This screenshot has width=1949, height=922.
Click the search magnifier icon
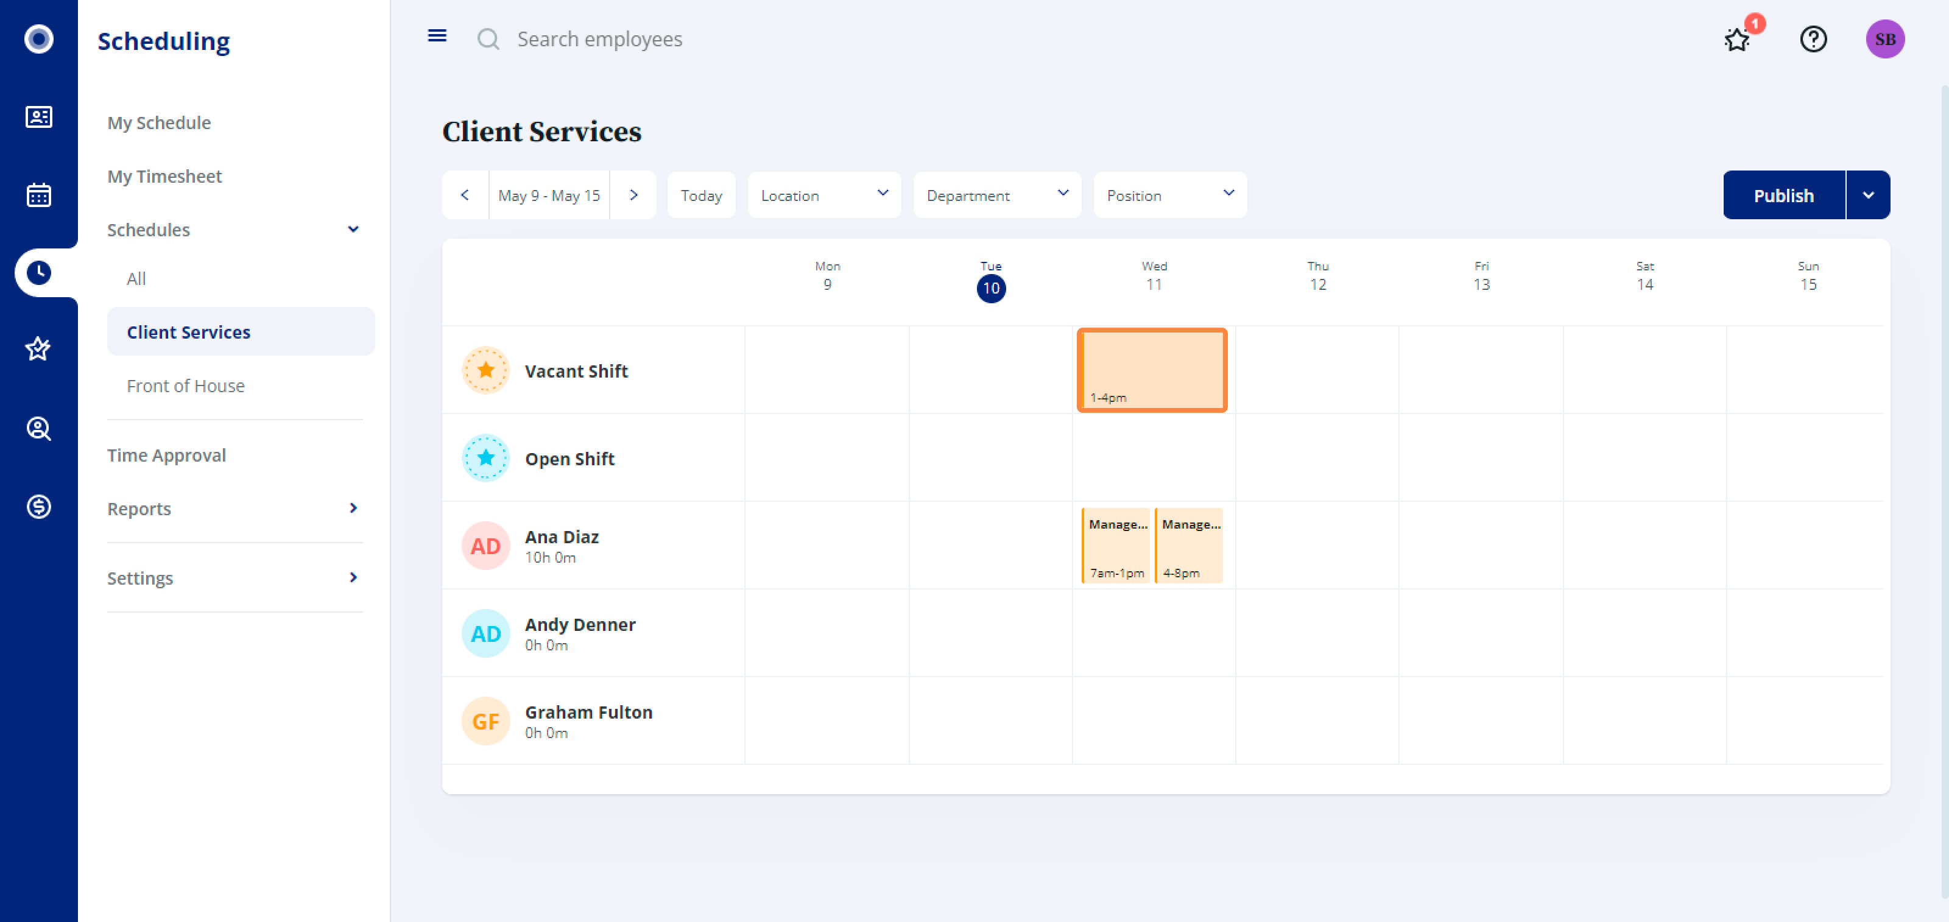pyautogui.click(x=488, y=38)
